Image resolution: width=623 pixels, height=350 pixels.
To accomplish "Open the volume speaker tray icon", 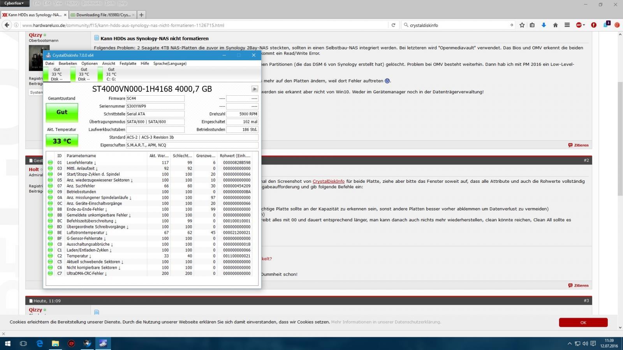I will [x=585, y=343].
